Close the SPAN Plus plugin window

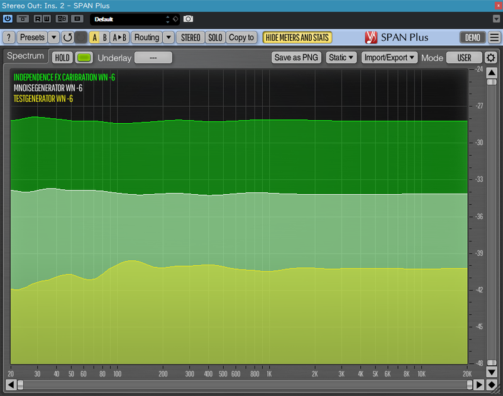point(499,6)
